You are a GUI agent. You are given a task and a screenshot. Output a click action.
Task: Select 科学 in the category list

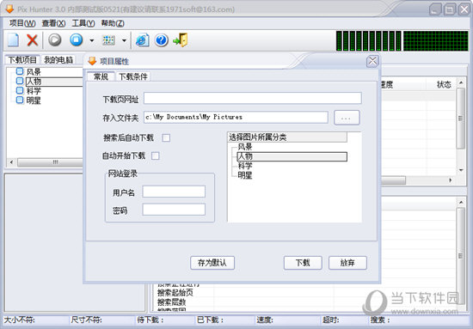(x=245, y=166)
